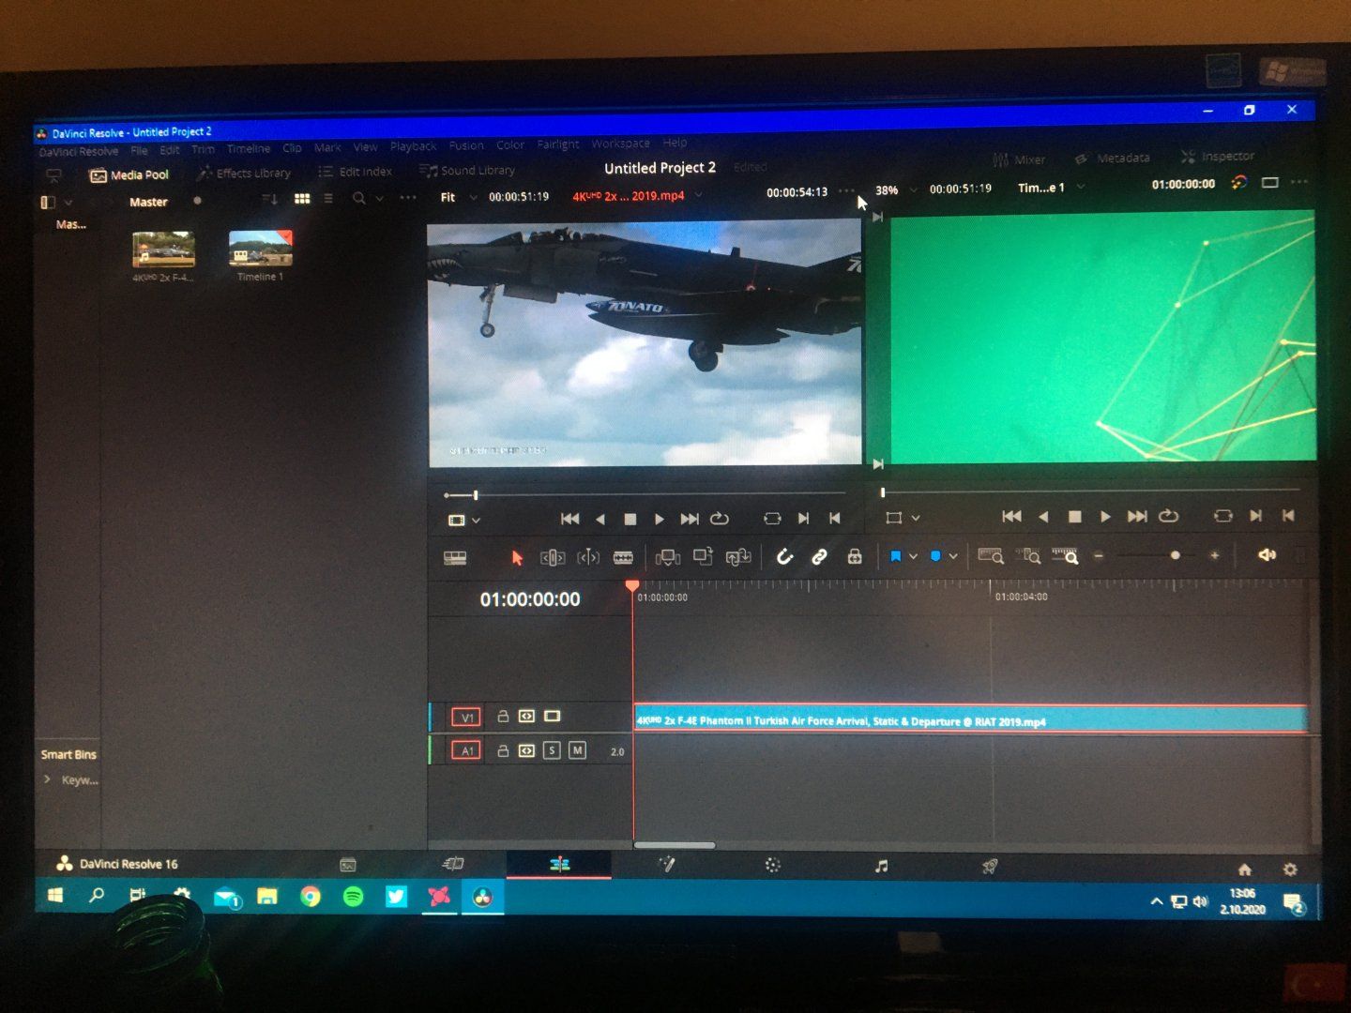Switch to the Fairlight page tab

tap(881, 867)
